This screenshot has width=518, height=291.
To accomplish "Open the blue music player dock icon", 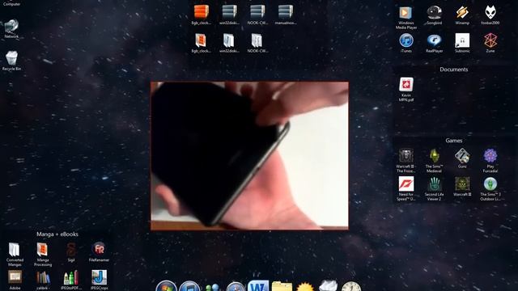I will click(189, 286).
